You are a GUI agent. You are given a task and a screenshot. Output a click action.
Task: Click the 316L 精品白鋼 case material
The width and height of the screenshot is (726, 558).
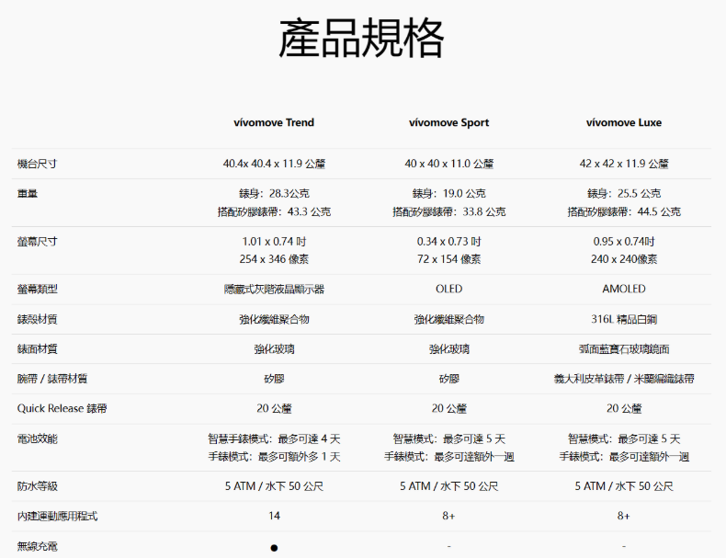click(x=624, y=319)
